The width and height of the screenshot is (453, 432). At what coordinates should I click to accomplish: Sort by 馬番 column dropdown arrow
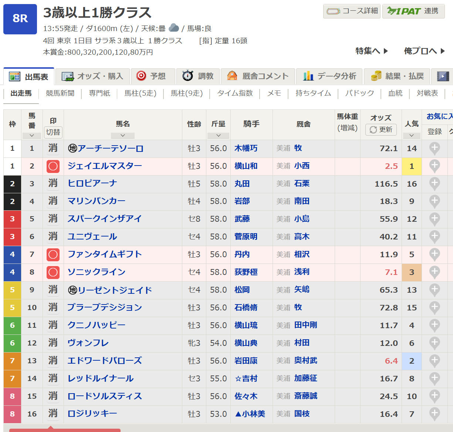[x=32, y=136]
